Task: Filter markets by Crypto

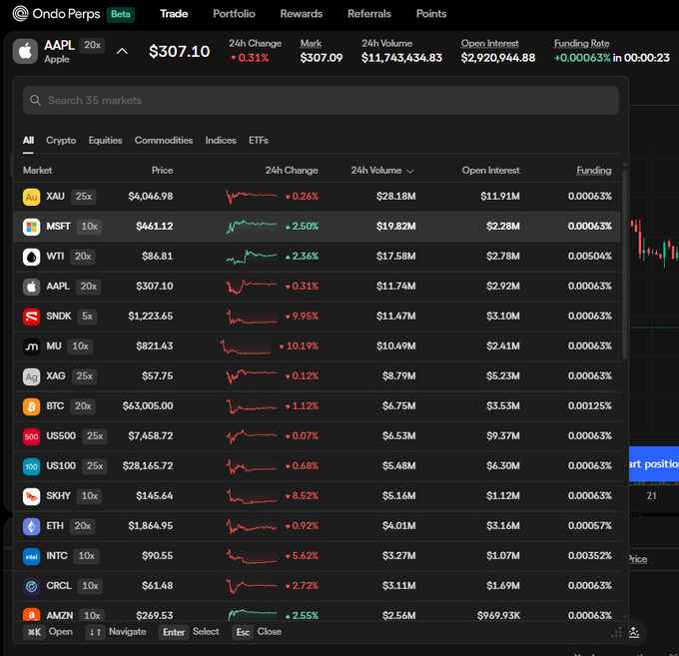Action: (x=61, y=141)
